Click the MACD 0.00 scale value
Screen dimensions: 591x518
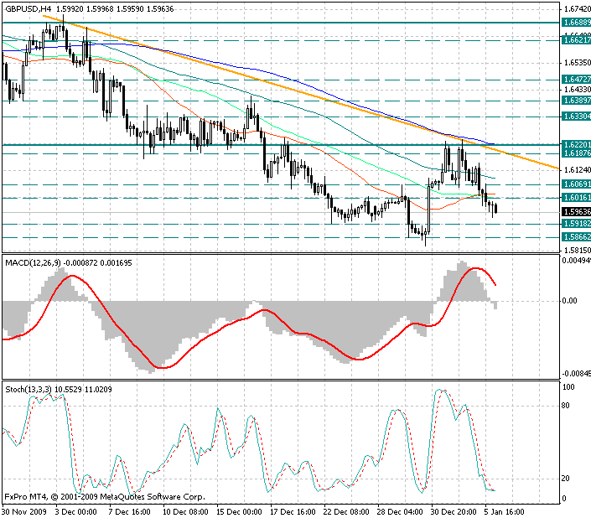pos(569,301)
